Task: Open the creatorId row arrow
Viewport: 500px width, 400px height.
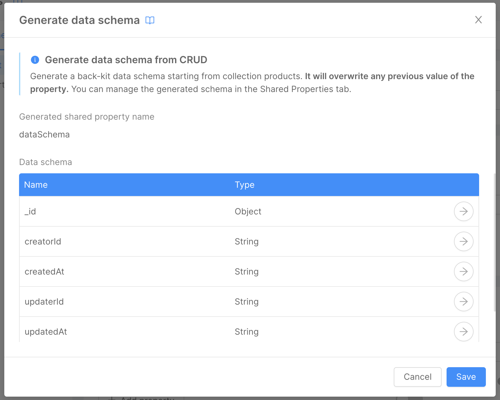Action: (x=463, y=241)
